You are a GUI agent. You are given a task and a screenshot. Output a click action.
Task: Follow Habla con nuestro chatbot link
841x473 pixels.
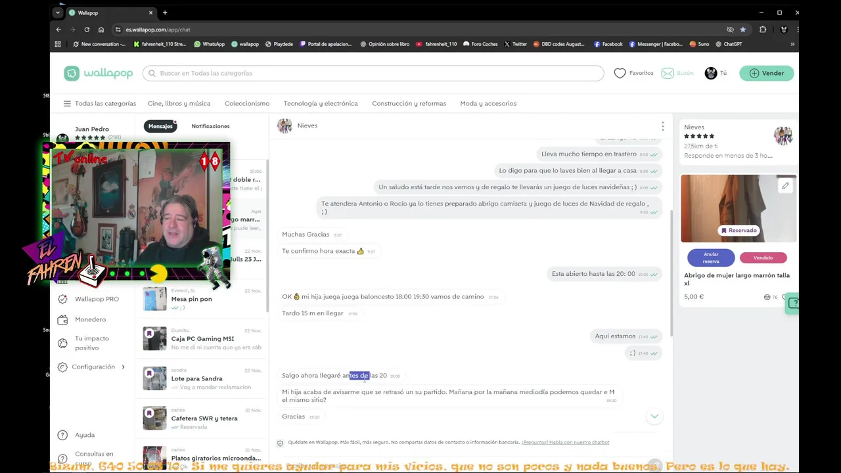[566, 442]
